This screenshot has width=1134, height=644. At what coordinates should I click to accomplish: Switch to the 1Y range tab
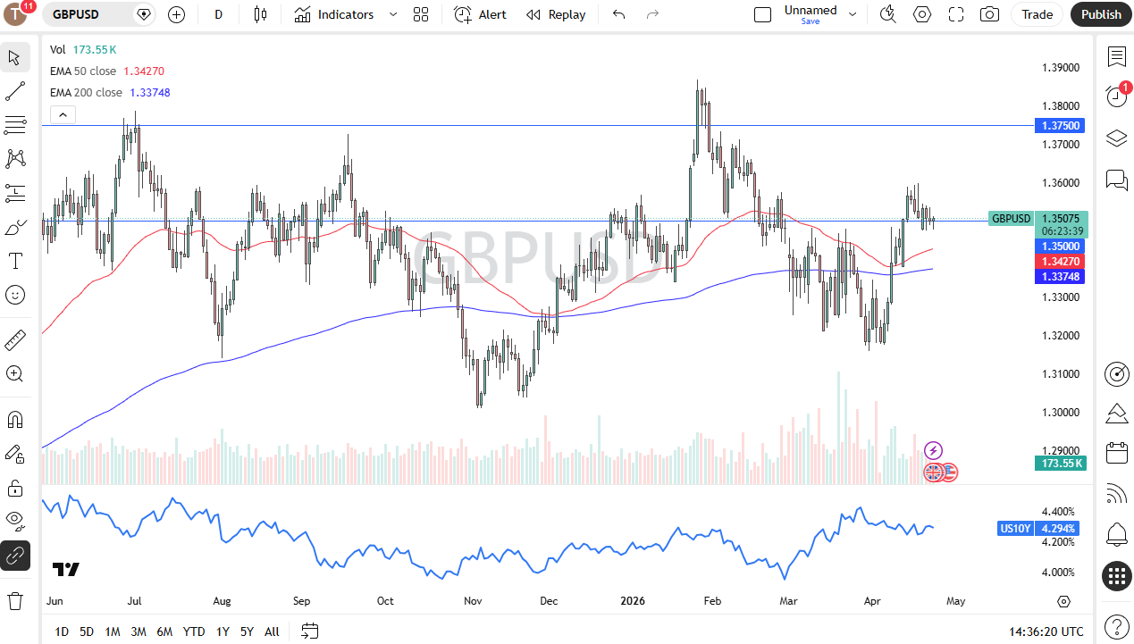click(223, 631)
